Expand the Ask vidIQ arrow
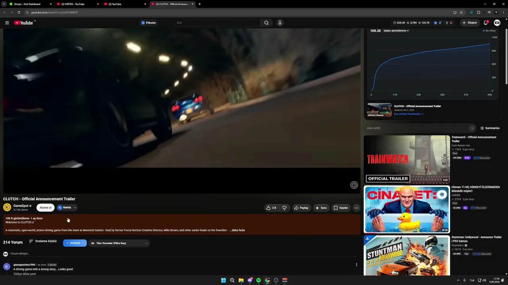 472,128
